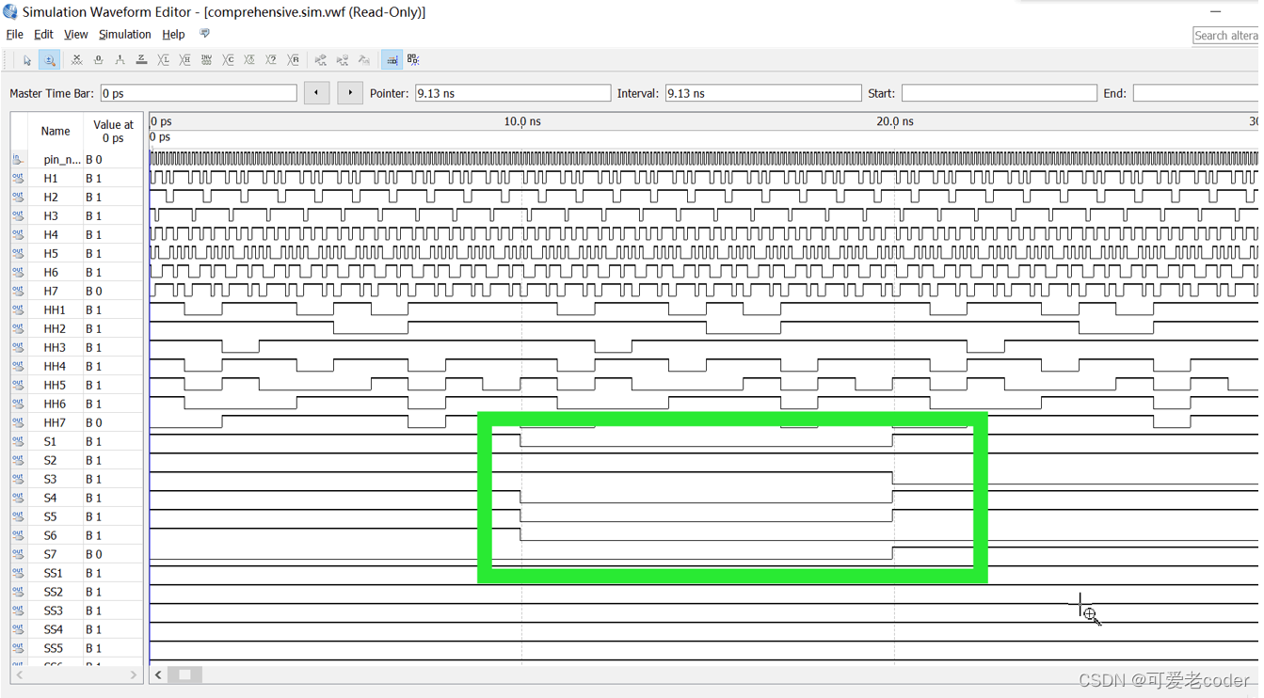This screenshot has width=1264, height=698.
Task: Select the arrow Selection tool
Action: (27, 60)
